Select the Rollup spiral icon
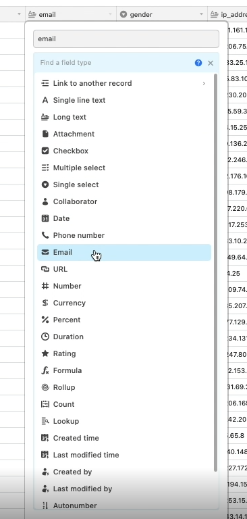Image resolution: width=247 pixels, height=519 pixels. (45, 387)
